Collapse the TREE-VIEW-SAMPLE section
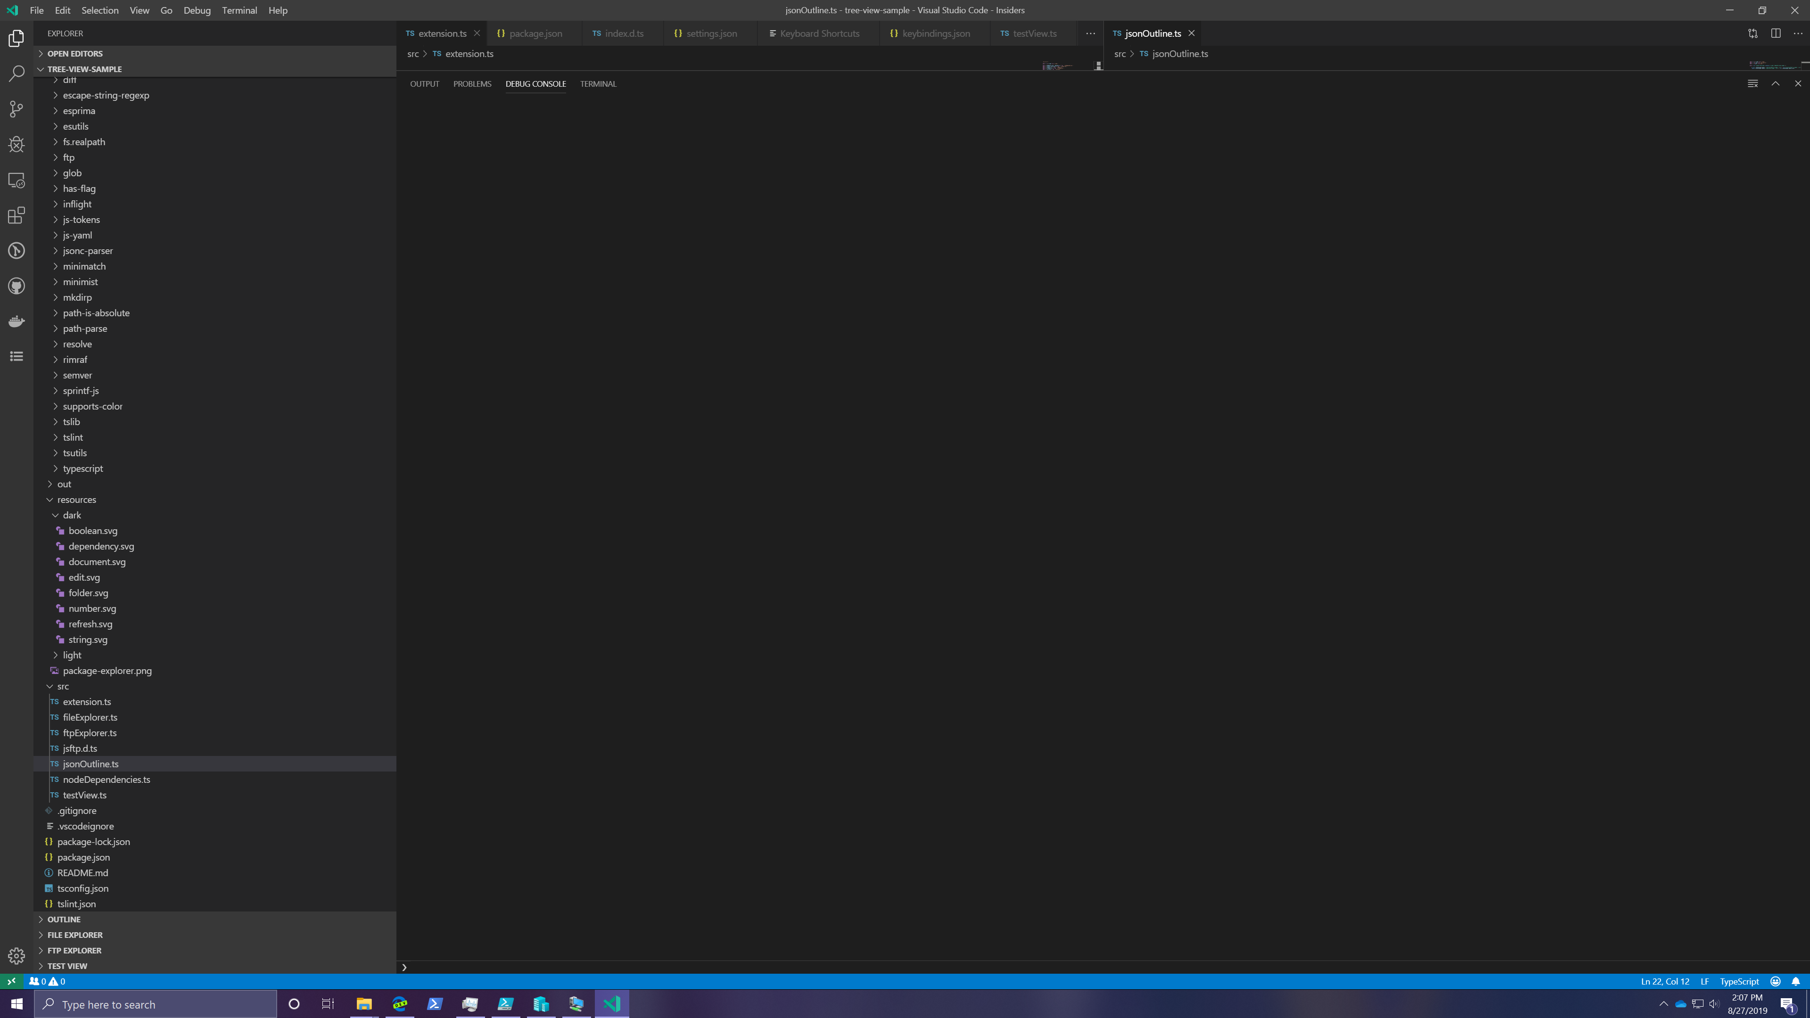The height and width of the screenshot is (1018, 1810). click(215, 69)
